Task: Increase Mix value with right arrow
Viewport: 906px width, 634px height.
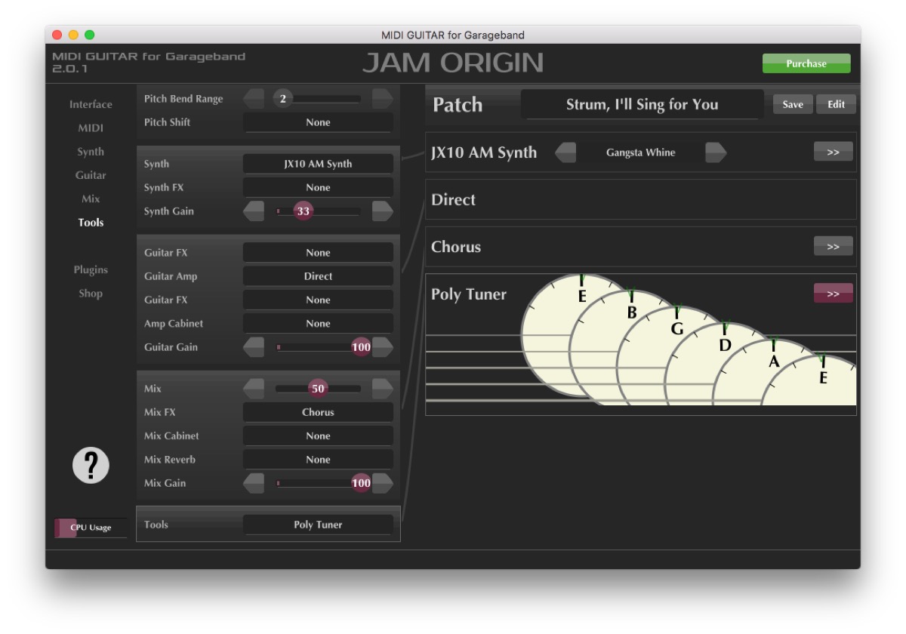Action: pyautogui.click(x=382, y=389)
